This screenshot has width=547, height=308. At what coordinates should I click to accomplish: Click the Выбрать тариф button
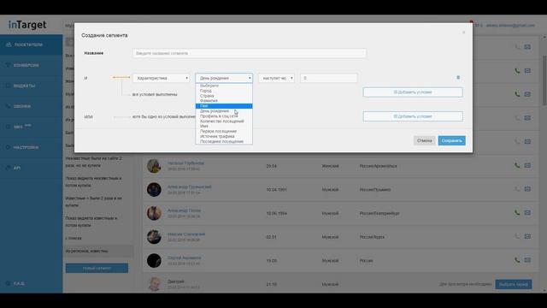514,284
